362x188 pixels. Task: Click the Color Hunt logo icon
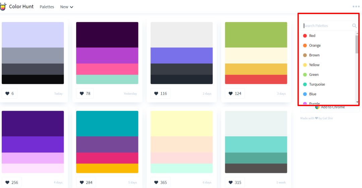[x=3, y=7]
